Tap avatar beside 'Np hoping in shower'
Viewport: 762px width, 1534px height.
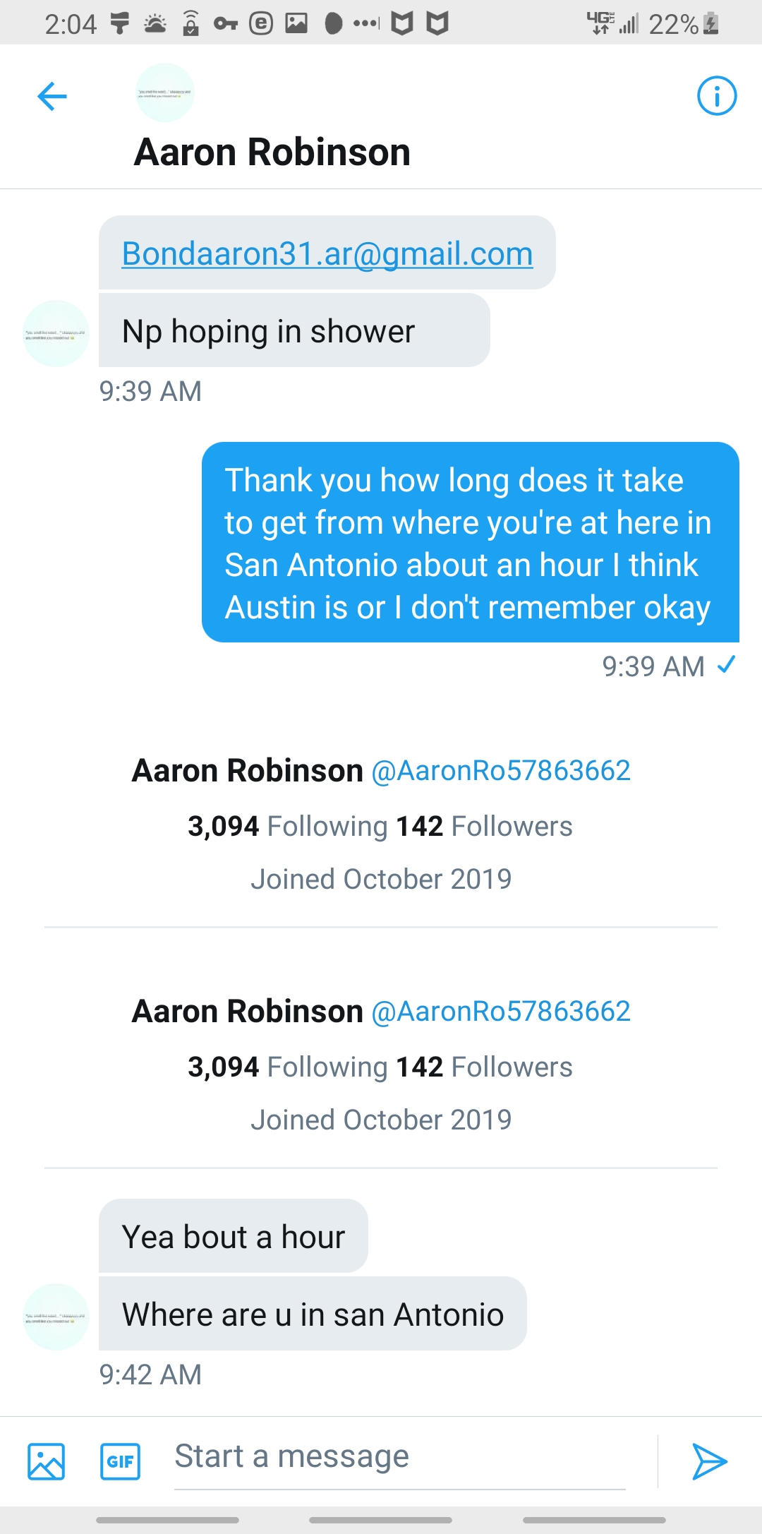(x=56, y=334)
